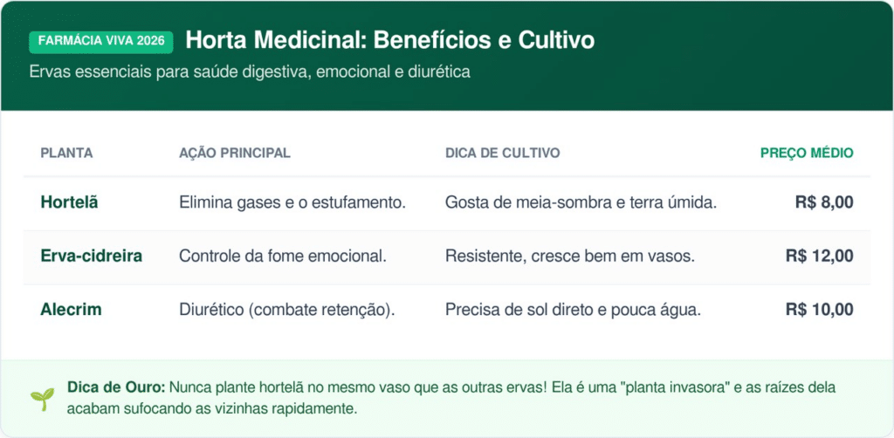Sort by the PREÇO MÉDIO header

click(806, 153)
